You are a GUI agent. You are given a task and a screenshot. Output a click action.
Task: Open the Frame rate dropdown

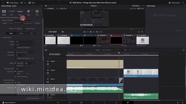pyautogui.click(x=19, y=55)
